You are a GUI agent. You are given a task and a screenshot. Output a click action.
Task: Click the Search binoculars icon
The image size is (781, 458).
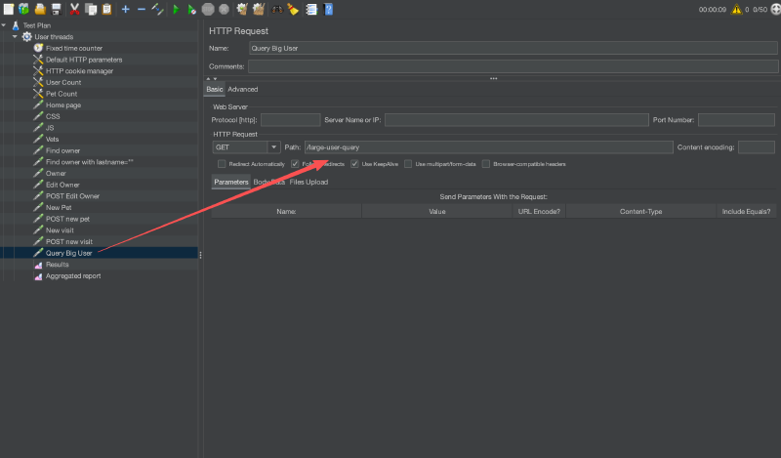276,9
